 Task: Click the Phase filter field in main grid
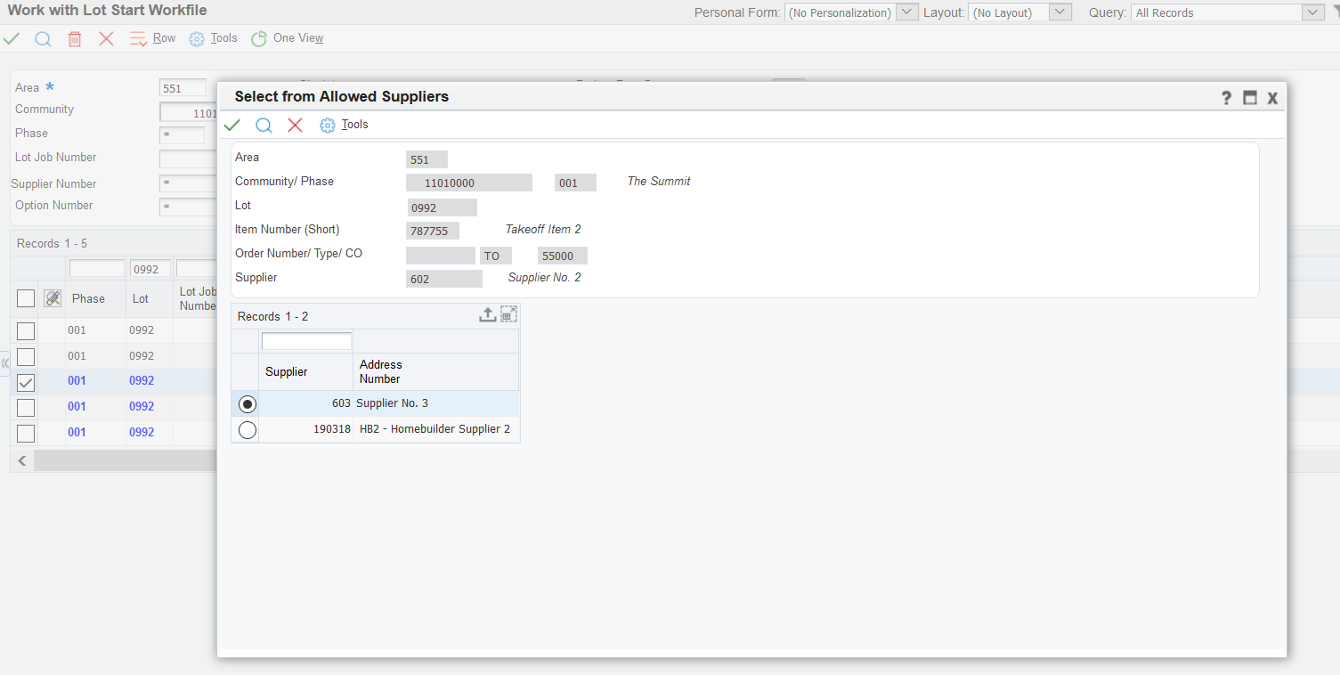pos(97,269)
